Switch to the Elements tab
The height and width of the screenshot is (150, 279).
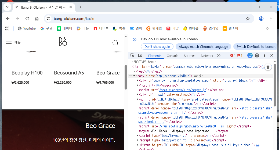pyautogui.click(x=155, y=56)
